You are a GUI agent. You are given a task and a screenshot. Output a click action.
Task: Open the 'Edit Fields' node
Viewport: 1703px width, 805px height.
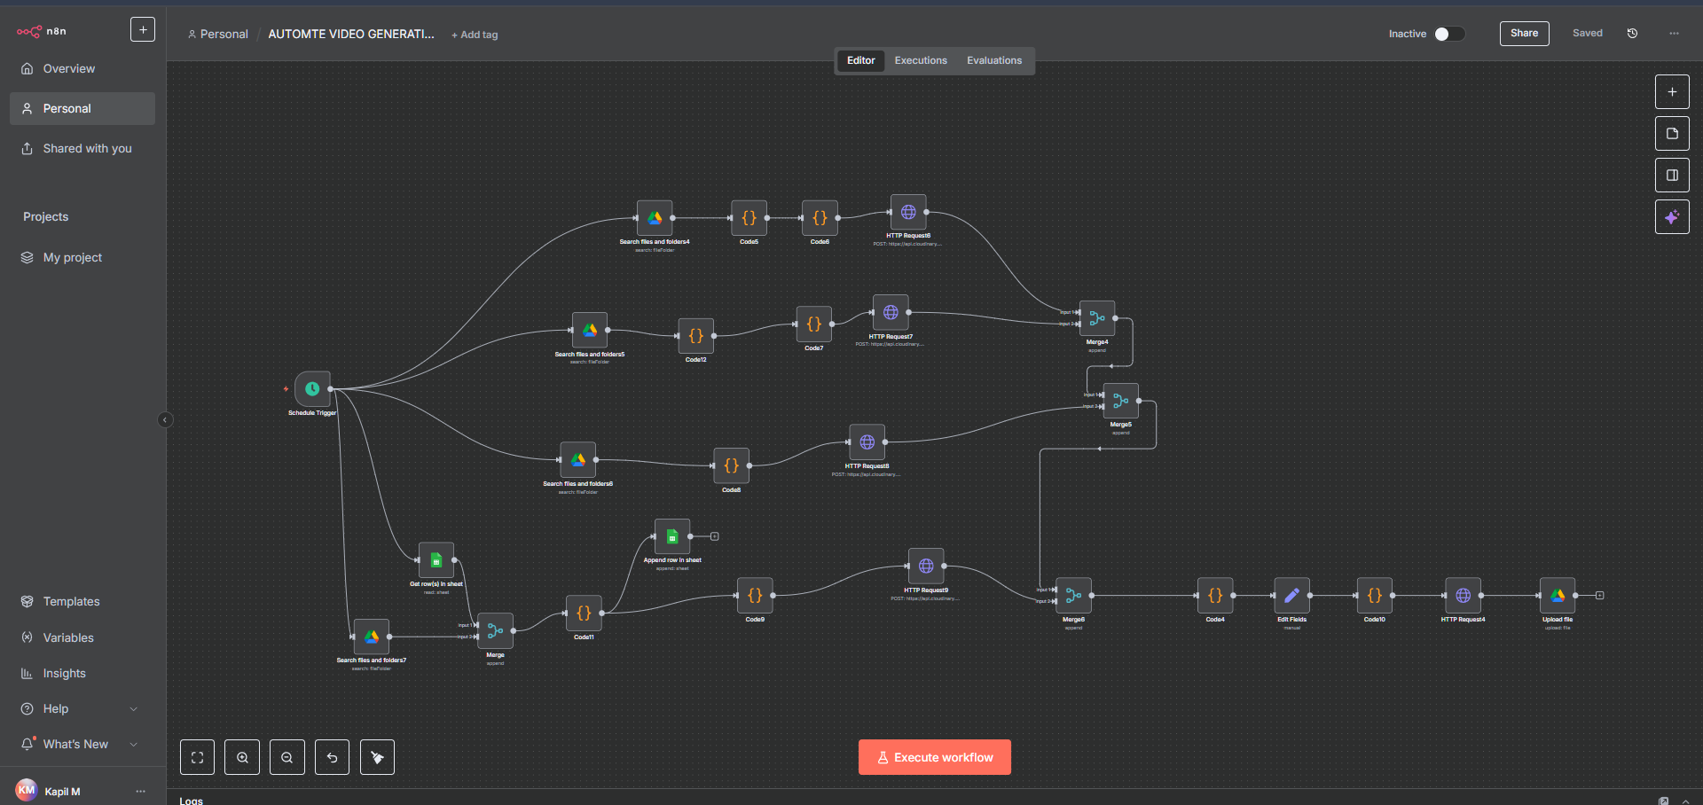point(1291,596)
